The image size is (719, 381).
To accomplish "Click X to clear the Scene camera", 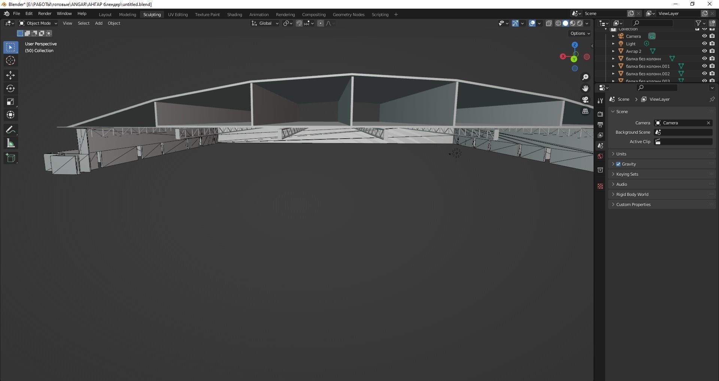I will coord(708,123).
